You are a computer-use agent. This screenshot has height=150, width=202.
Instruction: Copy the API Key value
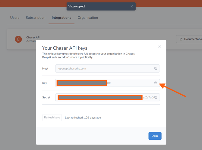156,83
